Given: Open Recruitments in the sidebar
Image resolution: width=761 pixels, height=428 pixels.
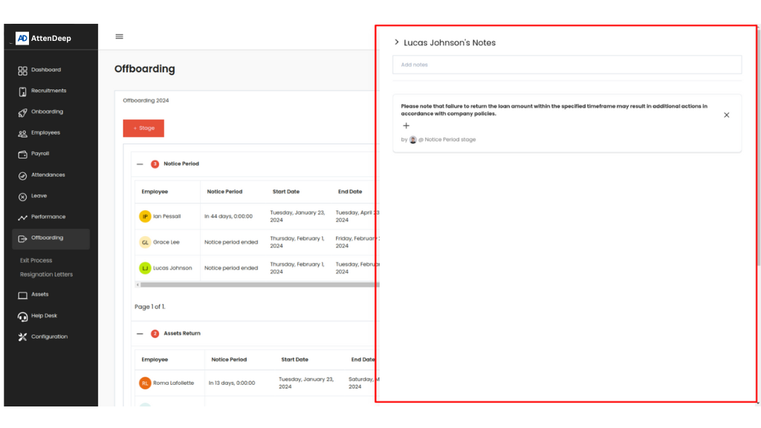Looking at the screenshot, I should tap(48, 91).
